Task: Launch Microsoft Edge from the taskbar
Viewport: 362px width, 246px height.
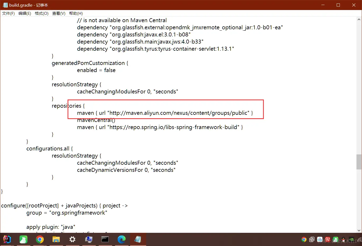Action: click(121, 239)
